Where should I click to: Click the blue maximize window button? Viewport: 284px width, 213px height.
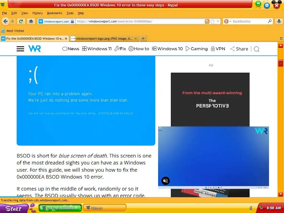267,6
